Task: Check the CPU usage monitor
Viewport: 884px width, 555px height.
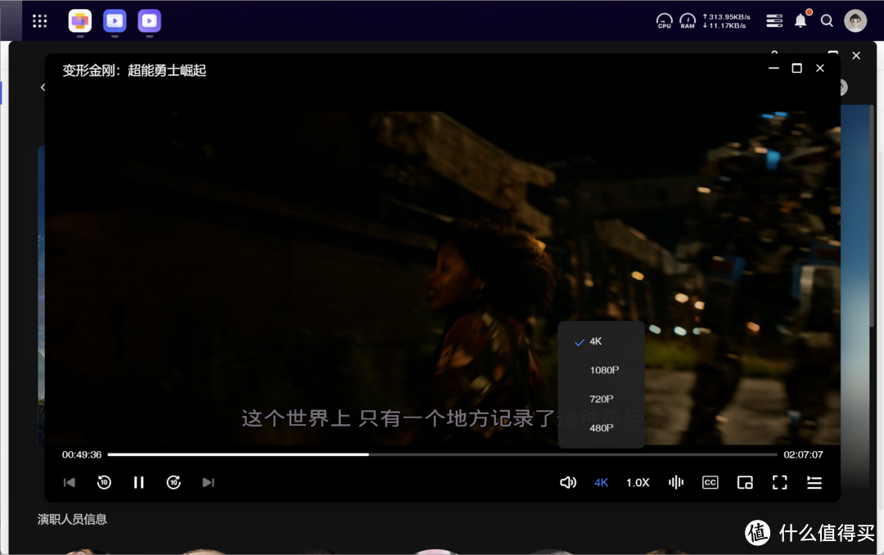Action: pos(665,20)
